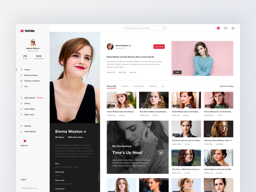
Task: Open Liked Videos link
Action: pos(30,109)
